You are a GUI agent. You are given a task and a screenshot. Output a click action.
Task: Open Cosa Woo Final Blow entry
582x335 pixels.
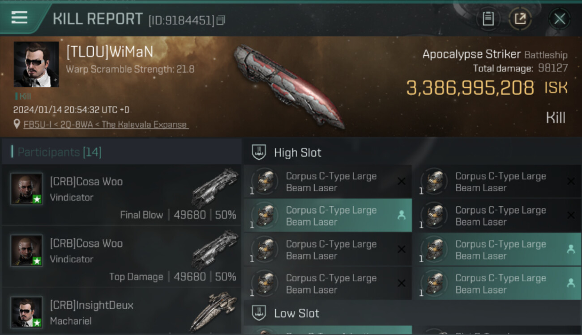point(121,195)
